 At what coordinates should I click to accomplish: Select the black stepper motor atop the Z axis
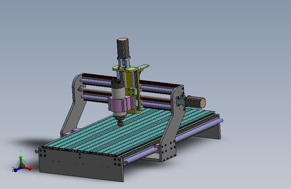[123, 48]
